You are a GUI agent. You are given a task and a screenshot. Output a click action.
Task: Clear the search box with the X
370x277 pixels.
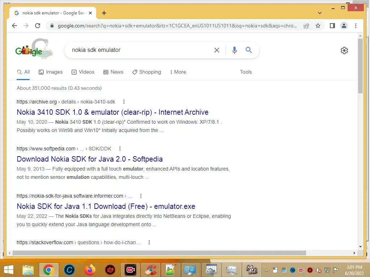coord(217,50)
